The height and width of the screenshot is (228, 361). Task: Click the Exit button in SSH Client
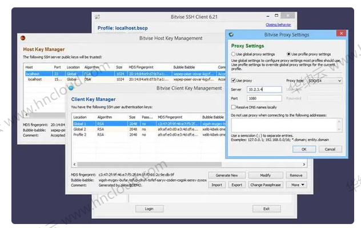click(267, 209)
